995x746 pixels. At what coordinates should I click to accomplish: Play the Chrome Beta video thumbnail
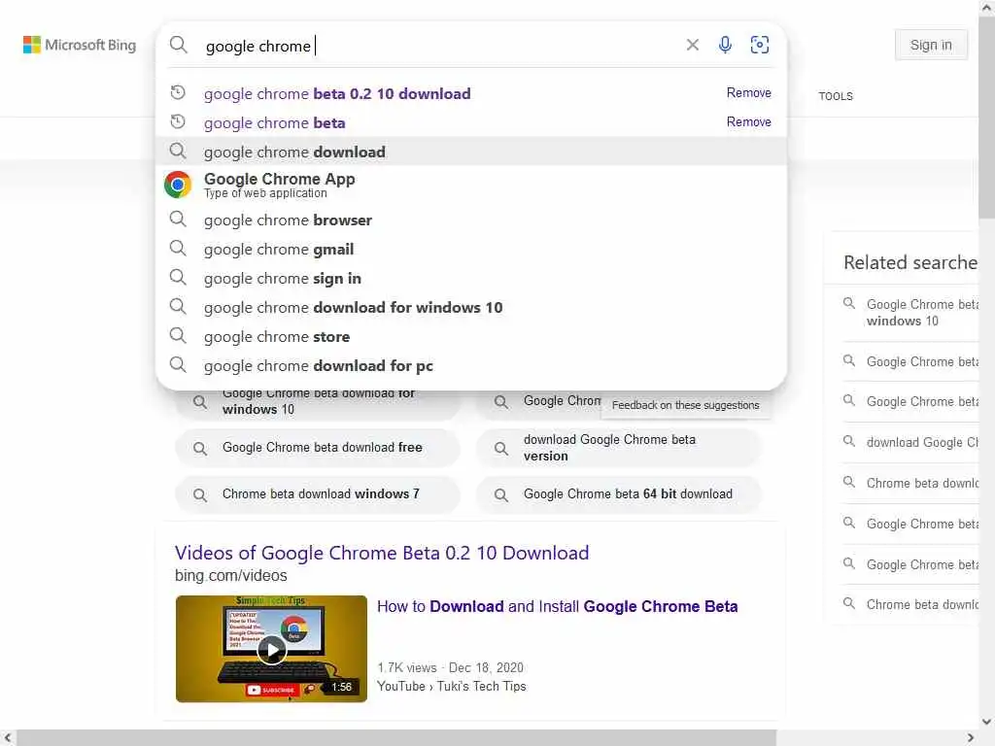point(272,649)
